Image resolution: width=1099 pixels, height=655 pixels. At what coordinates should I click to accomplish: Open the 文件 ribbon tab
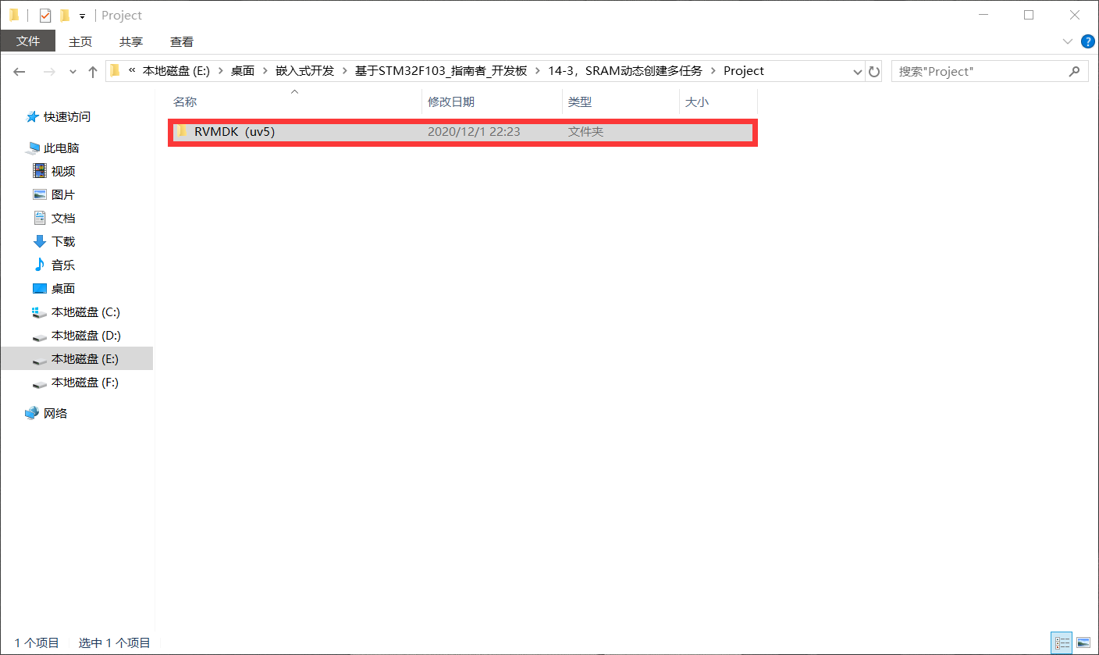click(28, 41)
